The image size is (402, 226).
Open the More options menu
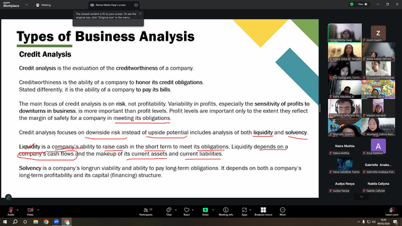(283, 212)
